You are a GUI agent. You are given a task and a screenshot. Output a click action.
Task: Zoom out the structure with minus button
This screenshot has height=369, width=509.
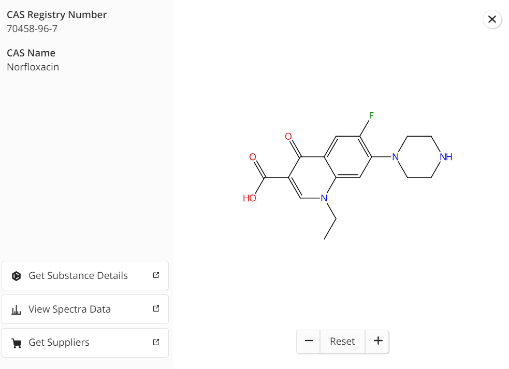pyautogui.click(x=309, y=341)
